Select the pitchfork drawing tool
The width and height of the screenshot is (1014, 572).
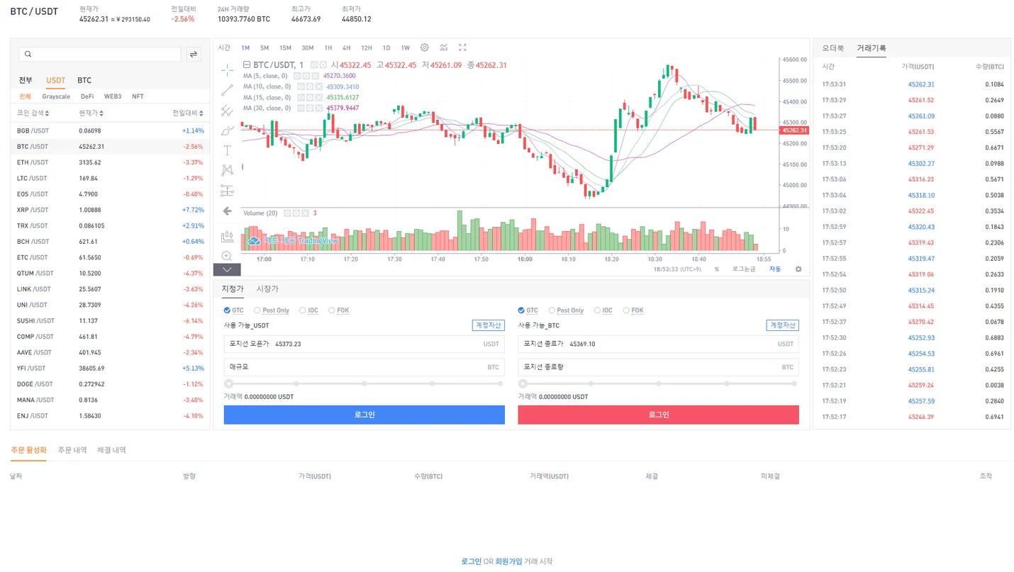tap(227, 110)
